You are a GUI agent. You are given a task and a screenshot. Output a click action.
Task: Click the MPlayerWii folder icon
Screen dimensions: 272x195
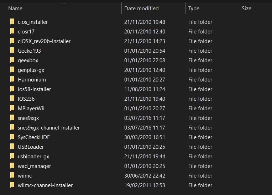[12, 108]
